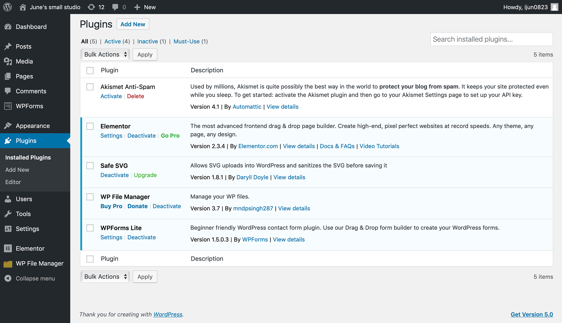Screen dimensions: 562x323
Task: Click the Posts pushpin icon
Action: coord(8,46)
